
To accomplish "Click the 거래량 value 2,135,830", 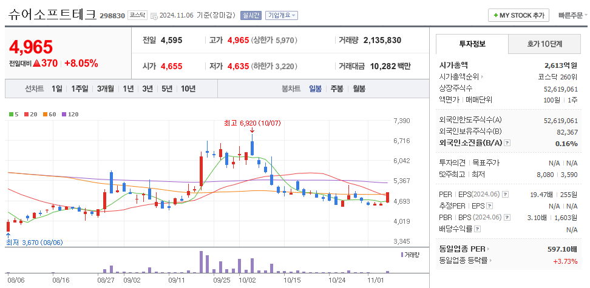I will (382, 40).
